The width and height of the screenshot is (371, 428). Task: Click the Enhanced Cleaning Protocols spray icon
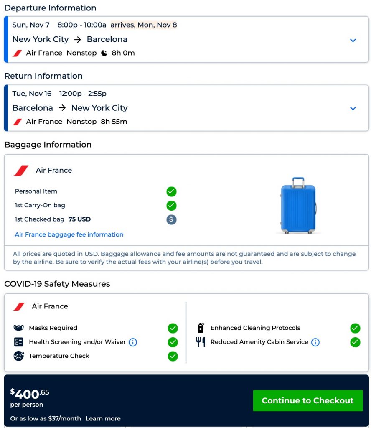[201, 328]
